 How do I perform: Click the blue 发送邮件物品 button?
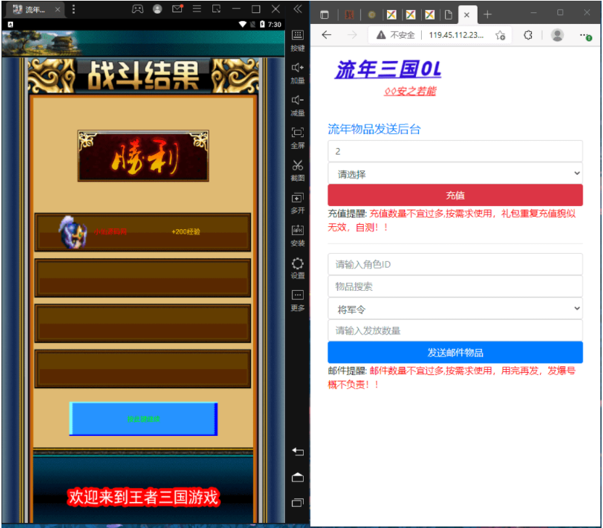tap(454, 352)
